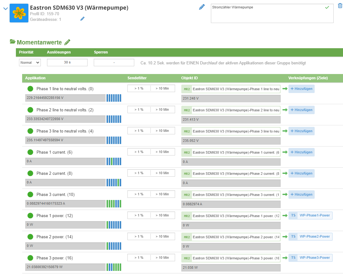Viewport: 343px width, 274px height.
Task: Click the Eastron device flower thumbnail
Action: coord(19,13)
